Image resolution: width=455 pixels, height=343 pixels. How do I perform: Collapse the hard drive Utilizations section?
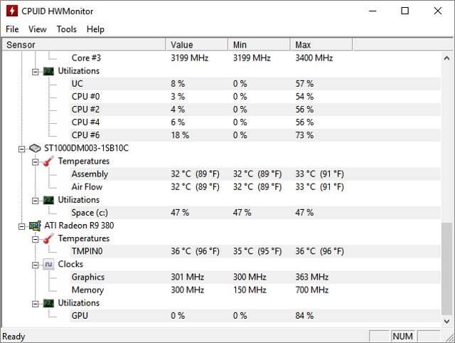[35, 200]
